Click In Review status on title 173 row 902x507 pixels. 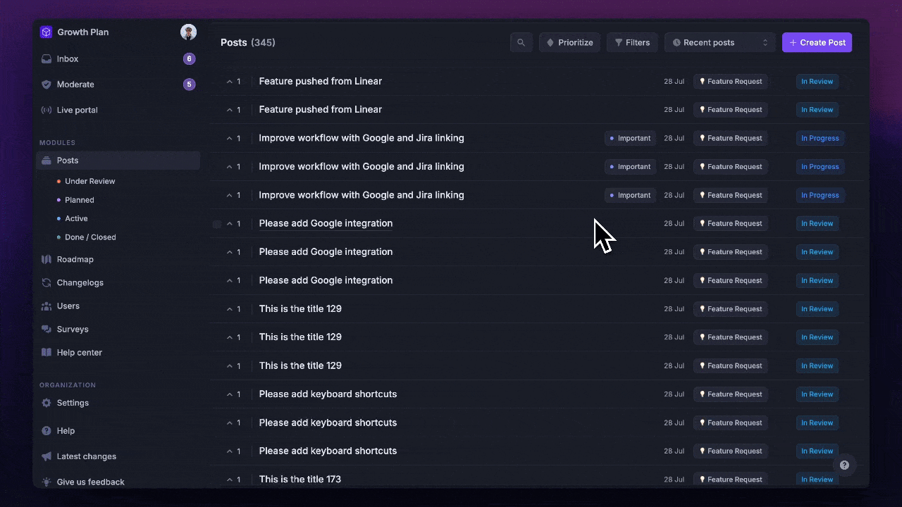[817, 480]
